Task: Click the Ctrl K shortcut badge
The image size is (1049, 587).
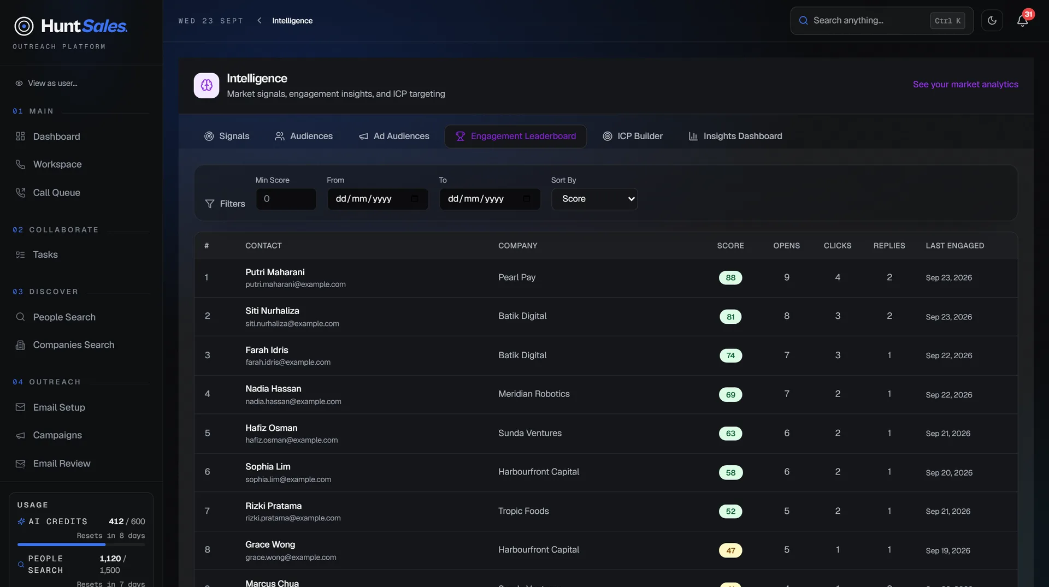Action: click(947, 21)
